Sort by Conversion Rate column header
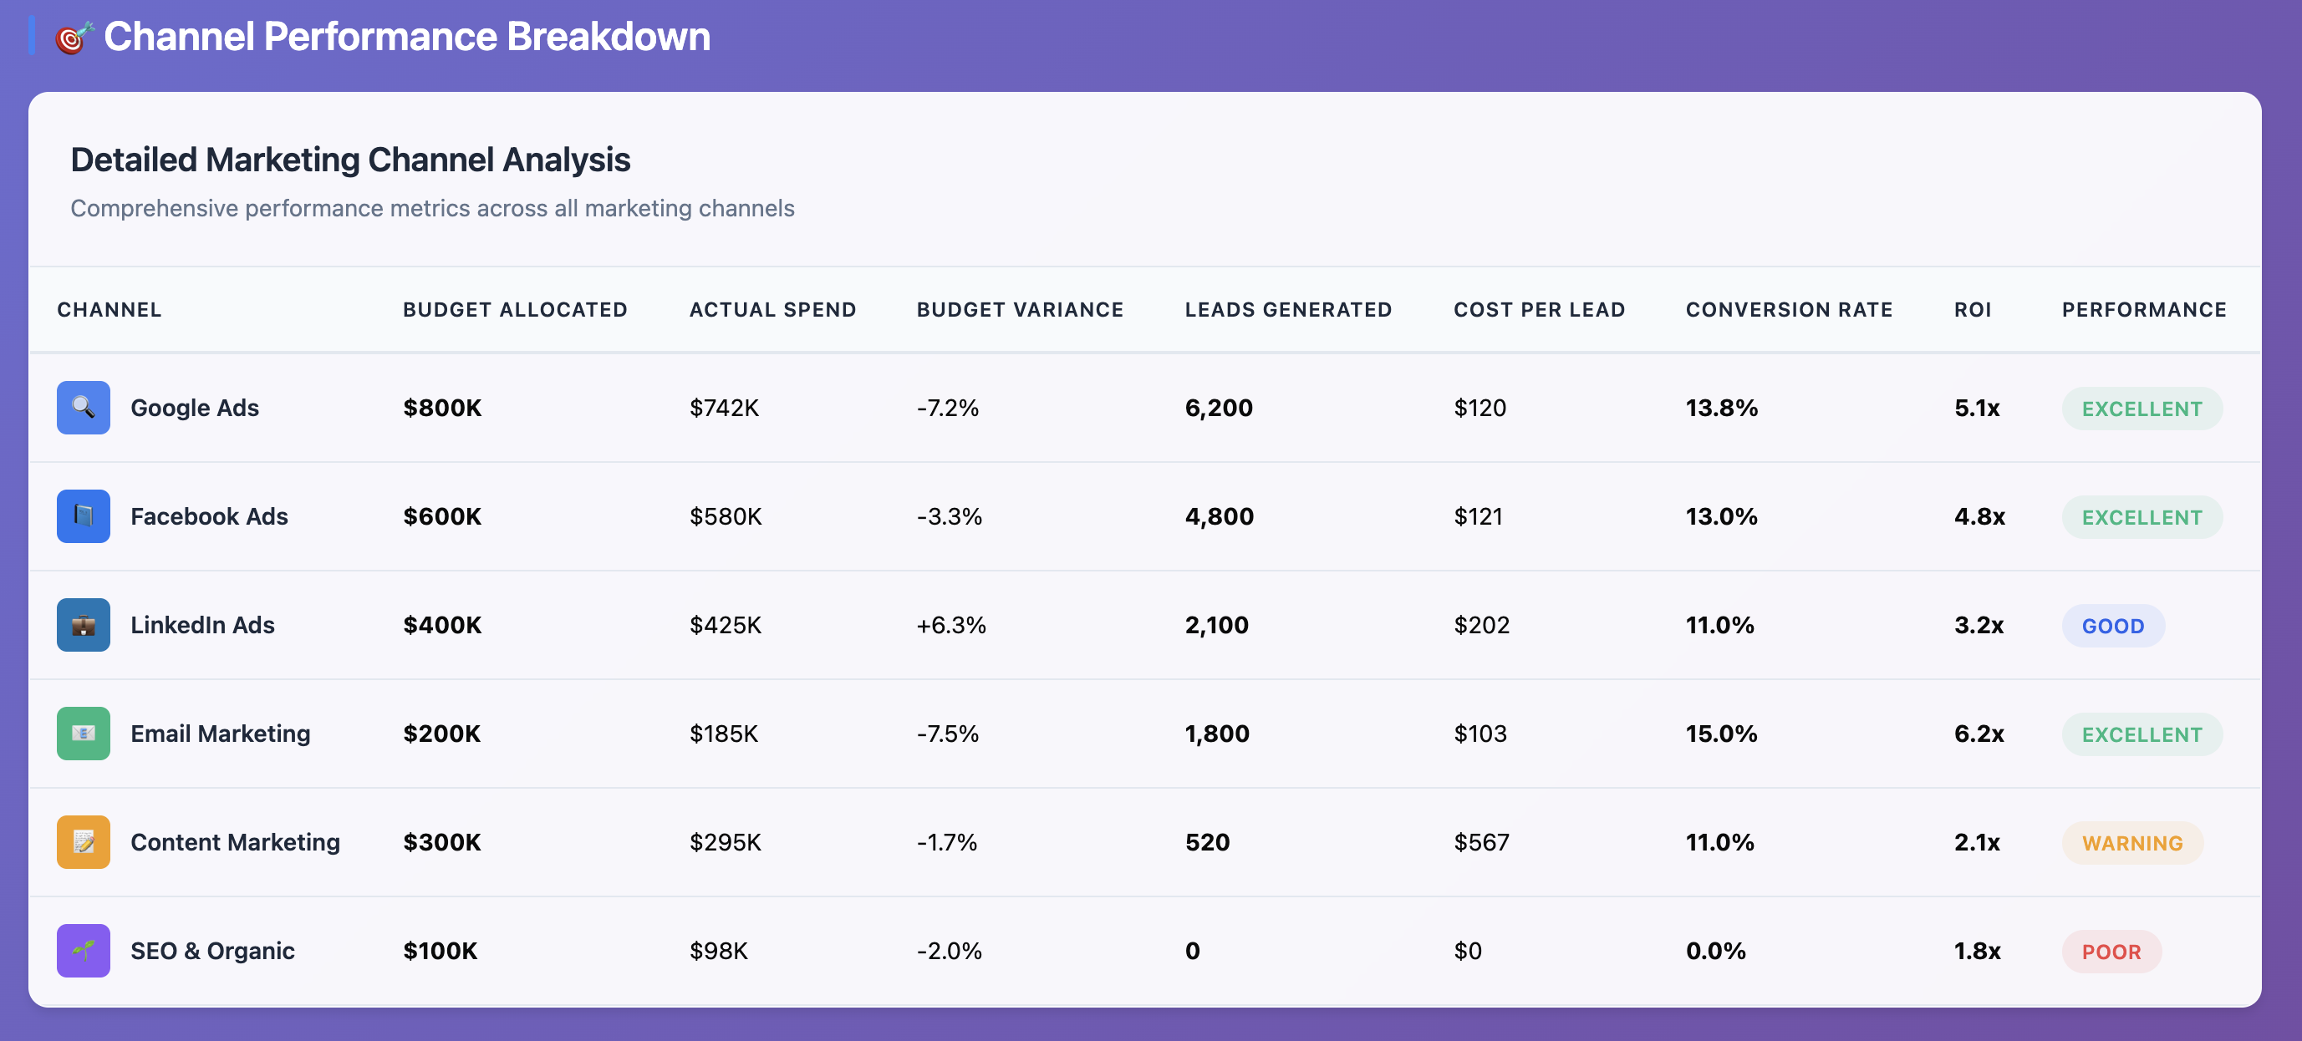The image size is (2302, 1041). 1789,310
